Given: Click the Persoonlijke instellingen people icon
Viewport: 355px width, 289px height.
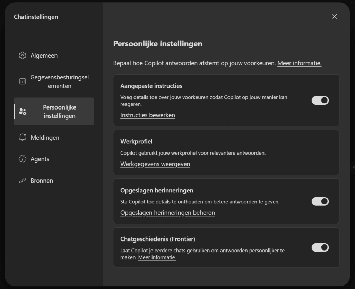Looking at the screenshot, I should click(23, 111).
